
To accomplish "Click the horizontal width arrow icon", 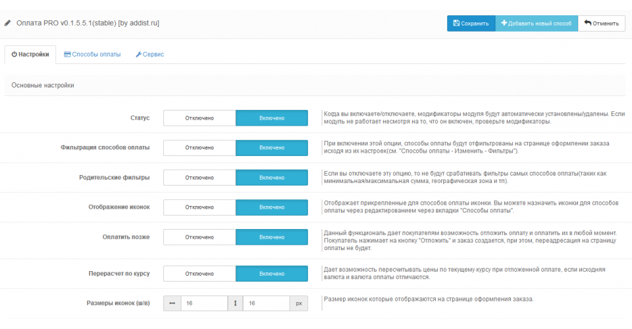I will [172, 303].
